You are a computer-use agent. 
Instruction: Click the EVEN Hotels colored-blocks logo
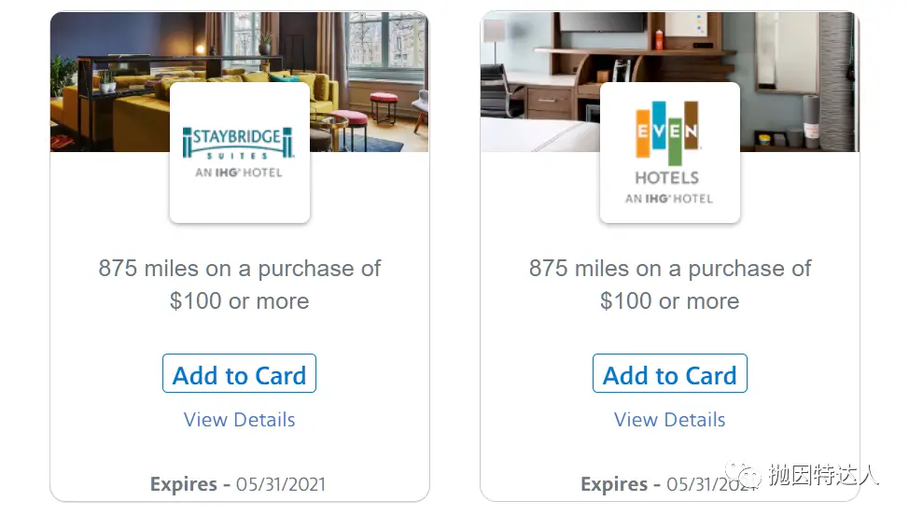[x=668, y=133]
